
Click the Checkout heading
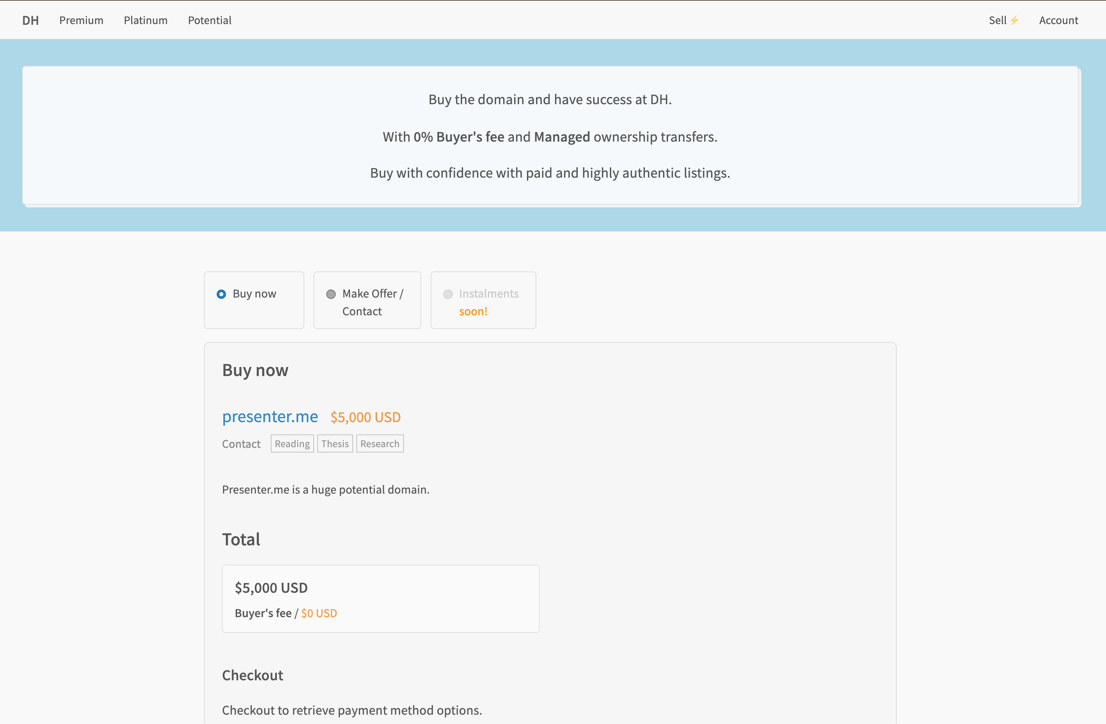click(x=252, y=675)
